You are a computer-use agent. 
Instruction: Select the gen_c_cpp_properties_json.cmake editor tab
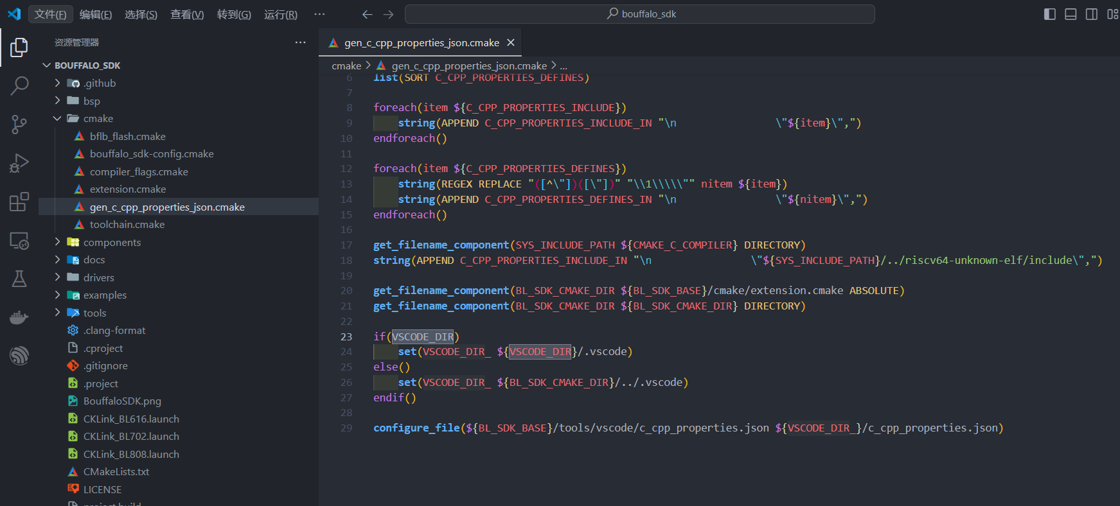pyautogui.click(x=421, y=42)
